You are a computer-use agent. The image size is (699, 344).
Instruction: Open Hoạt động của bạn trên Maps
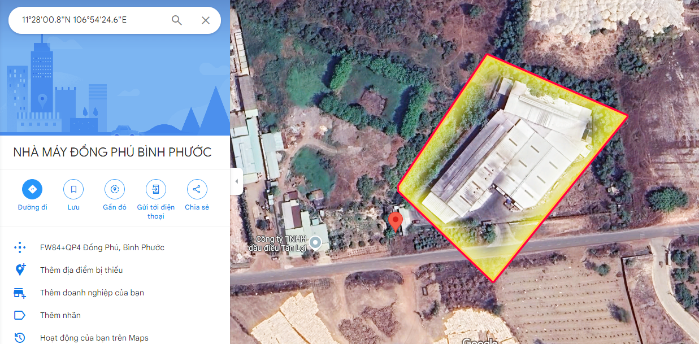(94, 338)
